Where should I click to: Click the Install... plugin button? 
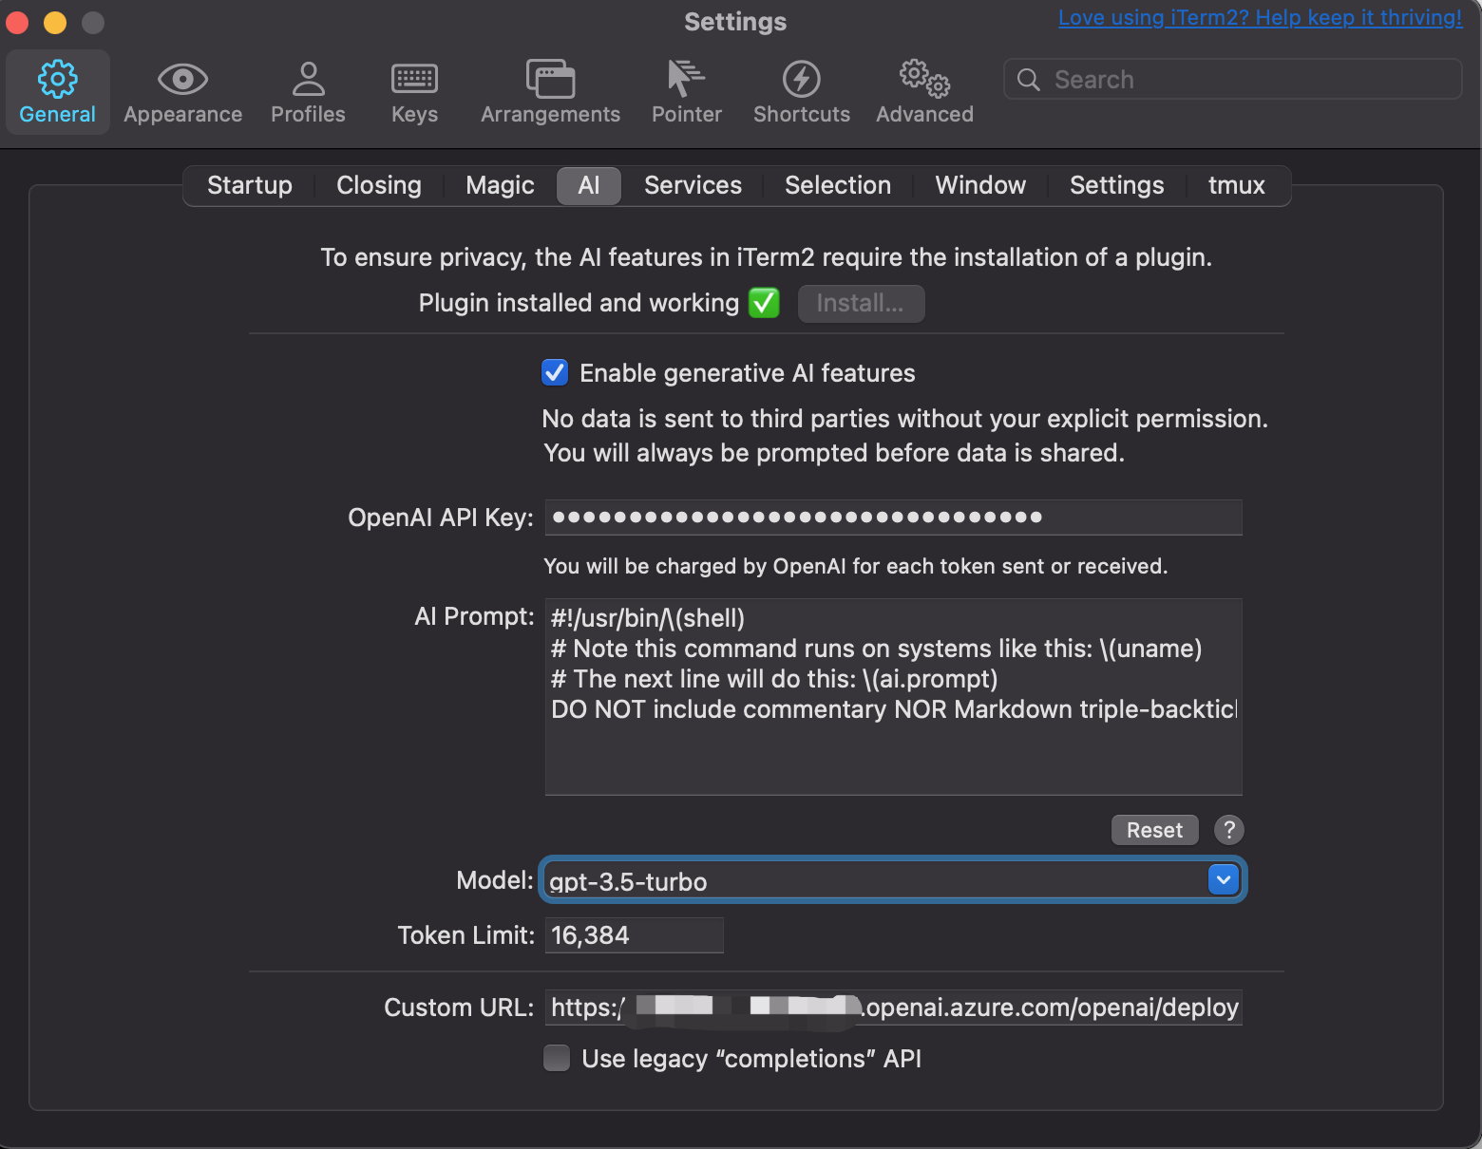pyautogui.click(x=861, y=304)
